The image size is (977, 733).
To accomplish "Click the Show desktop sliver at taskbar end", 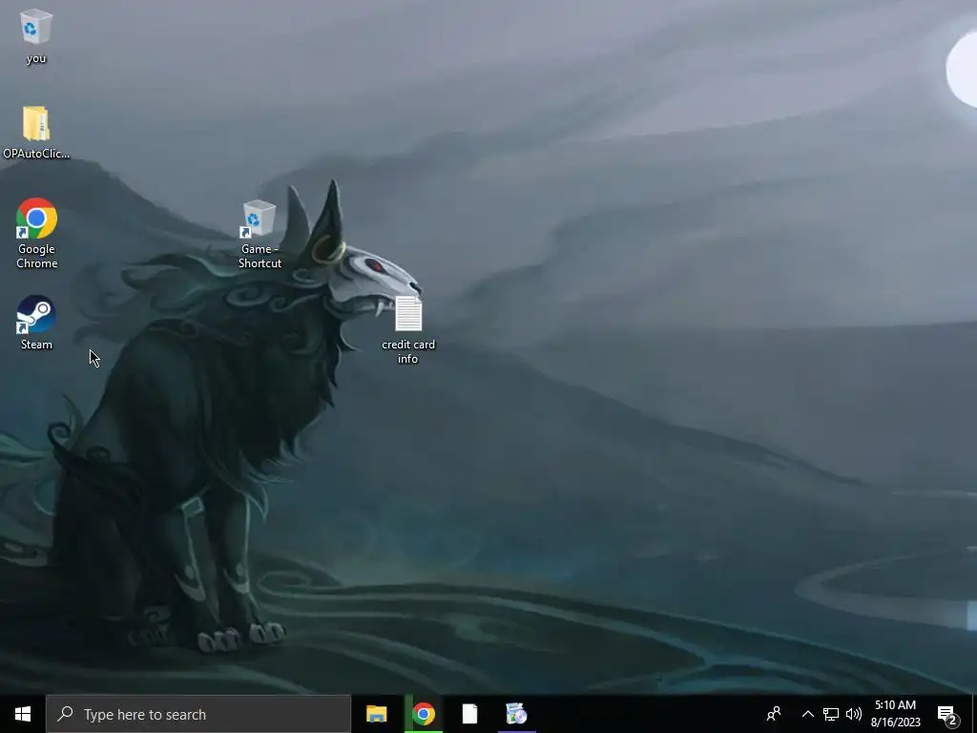I will [974, 714].
